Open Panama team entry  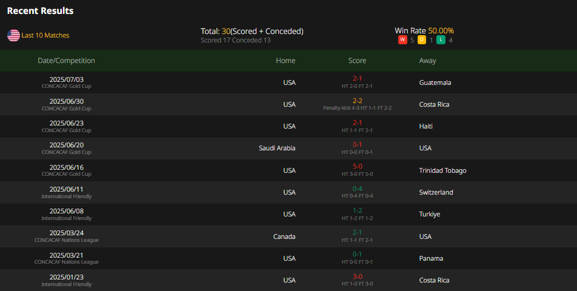click(431, 258)
